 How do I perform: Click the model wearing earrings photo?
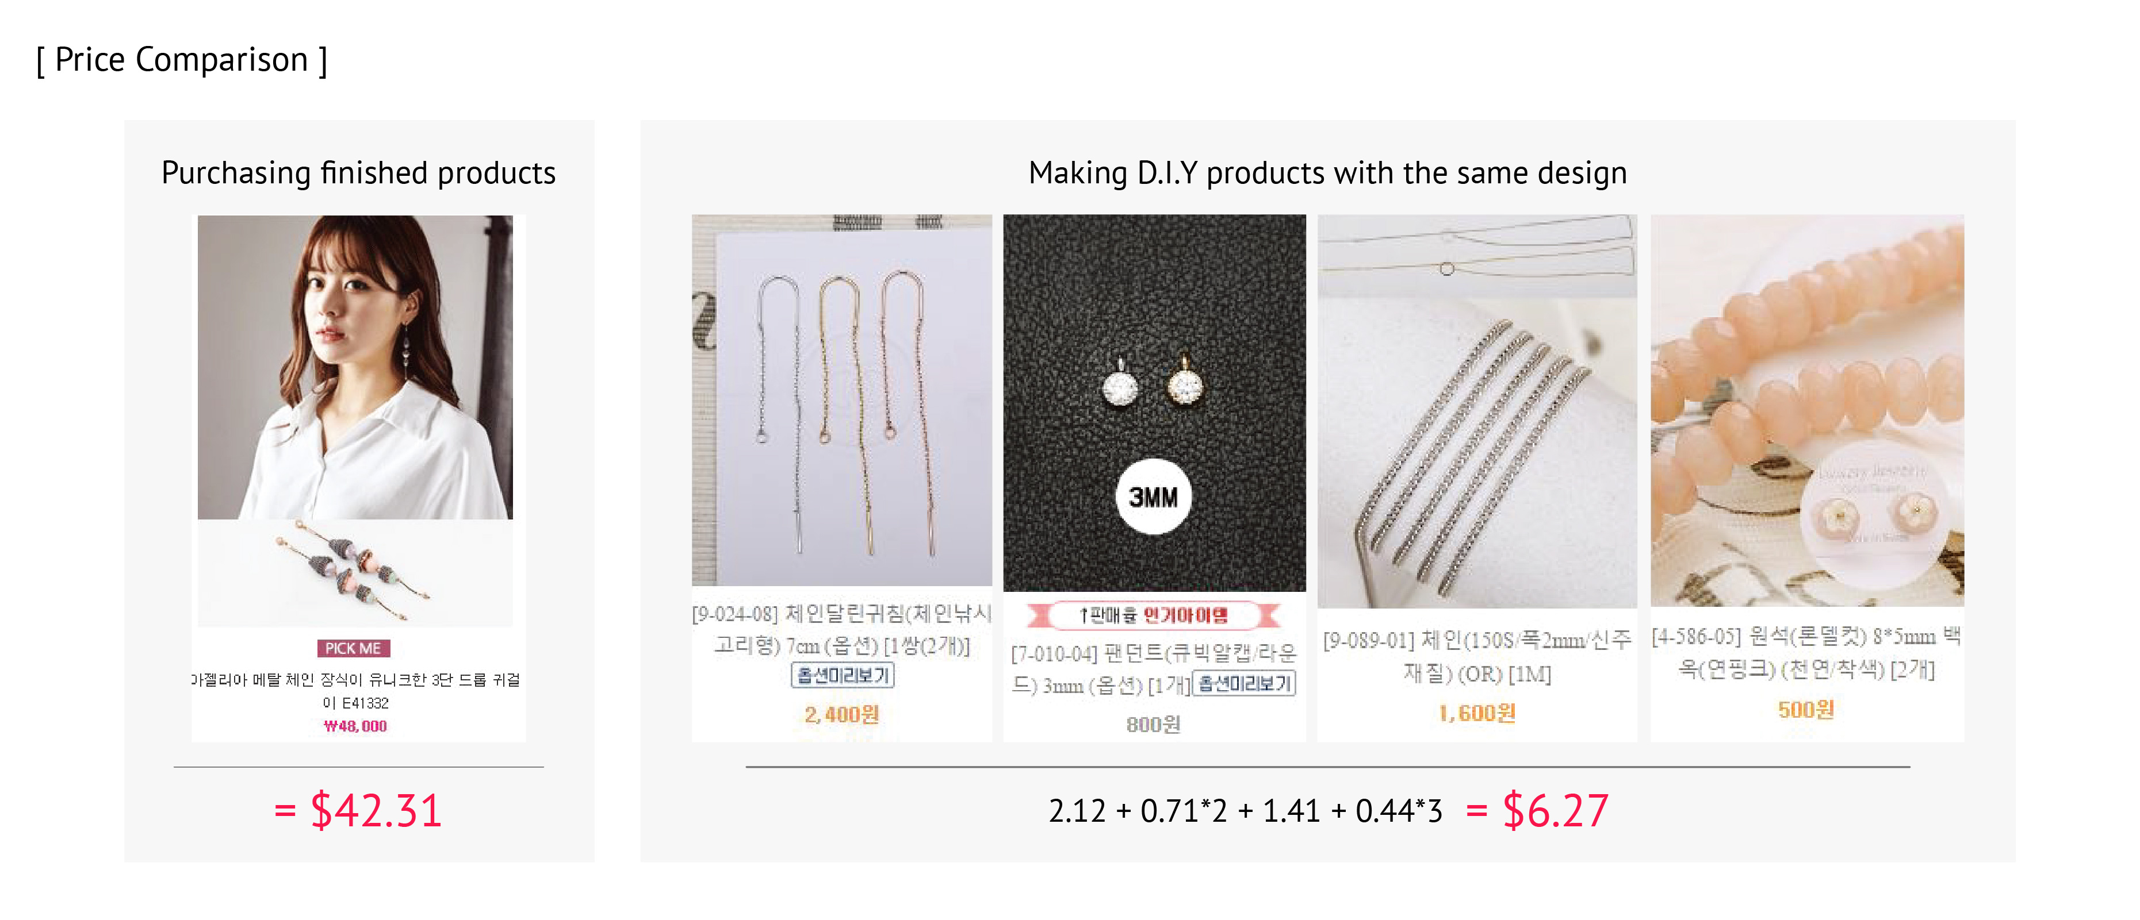tap(355, 367)
